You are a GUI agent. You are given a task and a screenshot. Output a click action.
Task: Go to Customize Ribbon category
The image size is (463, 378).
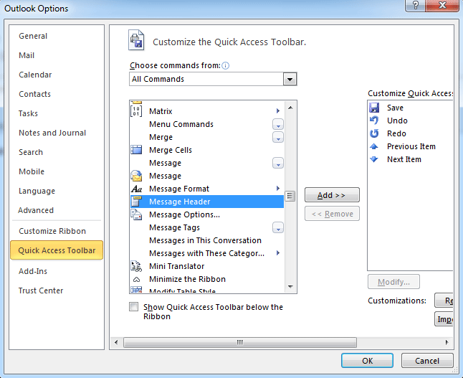(x=57, y=231)
